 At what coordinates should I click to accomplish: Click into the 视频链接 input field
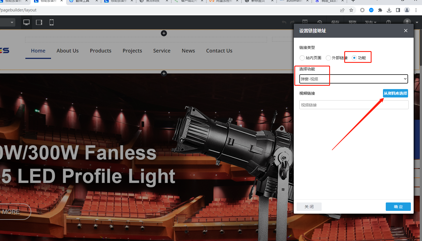tap(353, 105)
